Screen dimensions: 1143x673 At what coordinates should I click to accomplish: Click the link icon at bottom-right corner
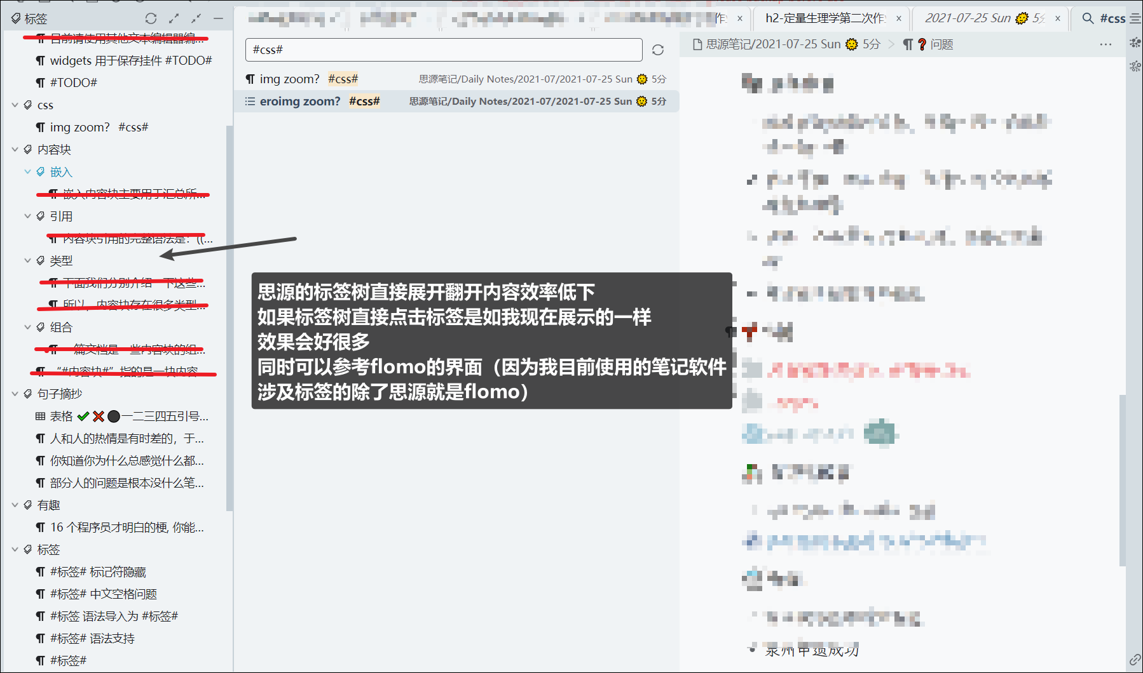click(x=1135, y=660)
